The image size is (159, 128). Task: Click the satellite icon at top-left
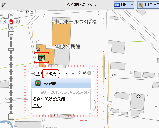pos(4,5)
